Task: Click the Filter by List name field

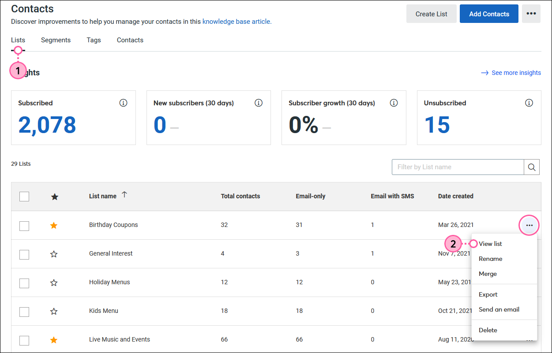Action: (x=458, y=167)
